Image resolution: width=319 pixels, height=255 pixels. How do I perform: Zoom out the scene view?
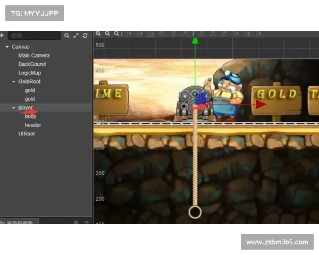pos(107,34)
